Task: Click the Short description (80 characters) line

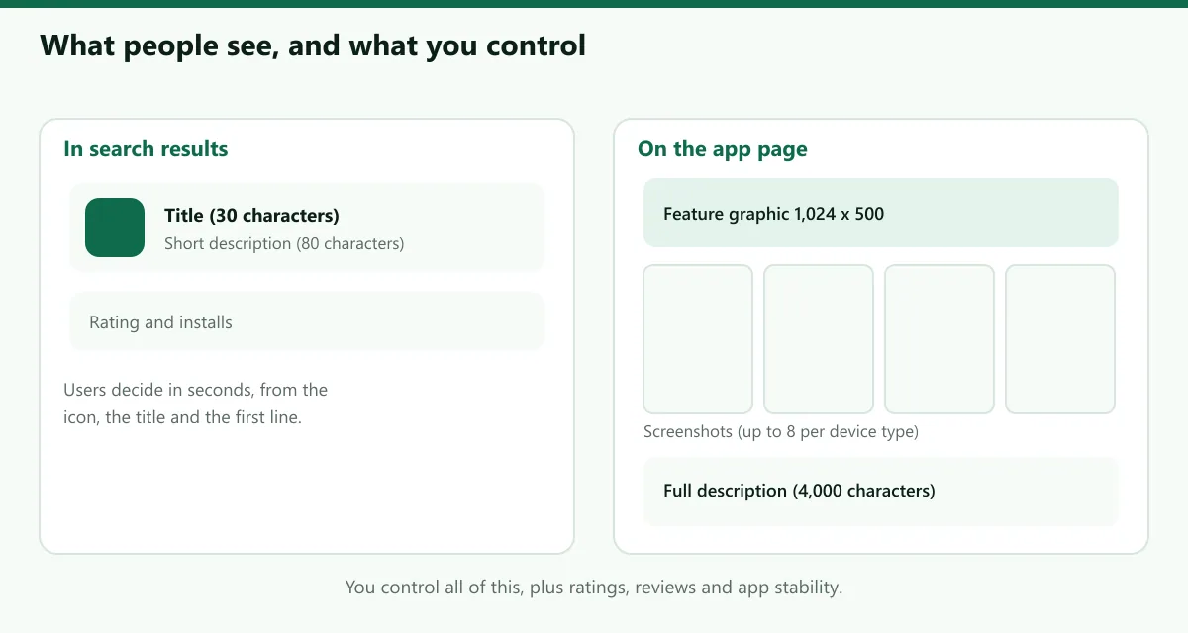Action: [x=284, y=243]
